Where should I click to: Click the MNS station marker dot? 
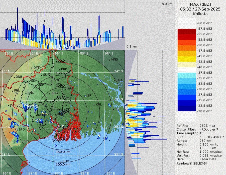click(x=110, y=60)
